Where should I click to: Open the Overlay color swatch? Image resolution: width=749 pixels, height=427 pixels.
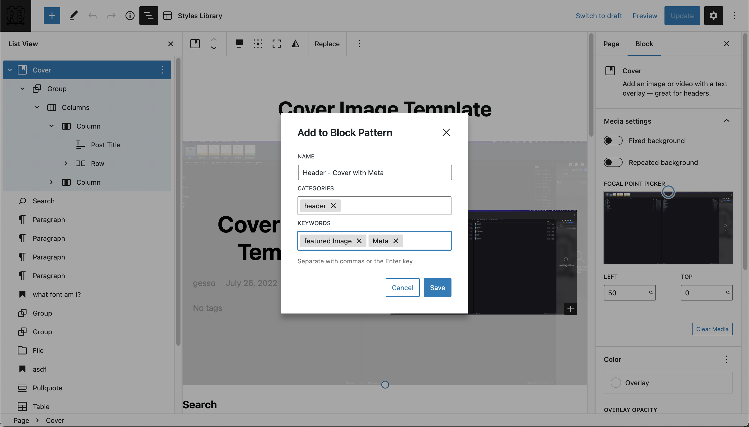point(668,382)
